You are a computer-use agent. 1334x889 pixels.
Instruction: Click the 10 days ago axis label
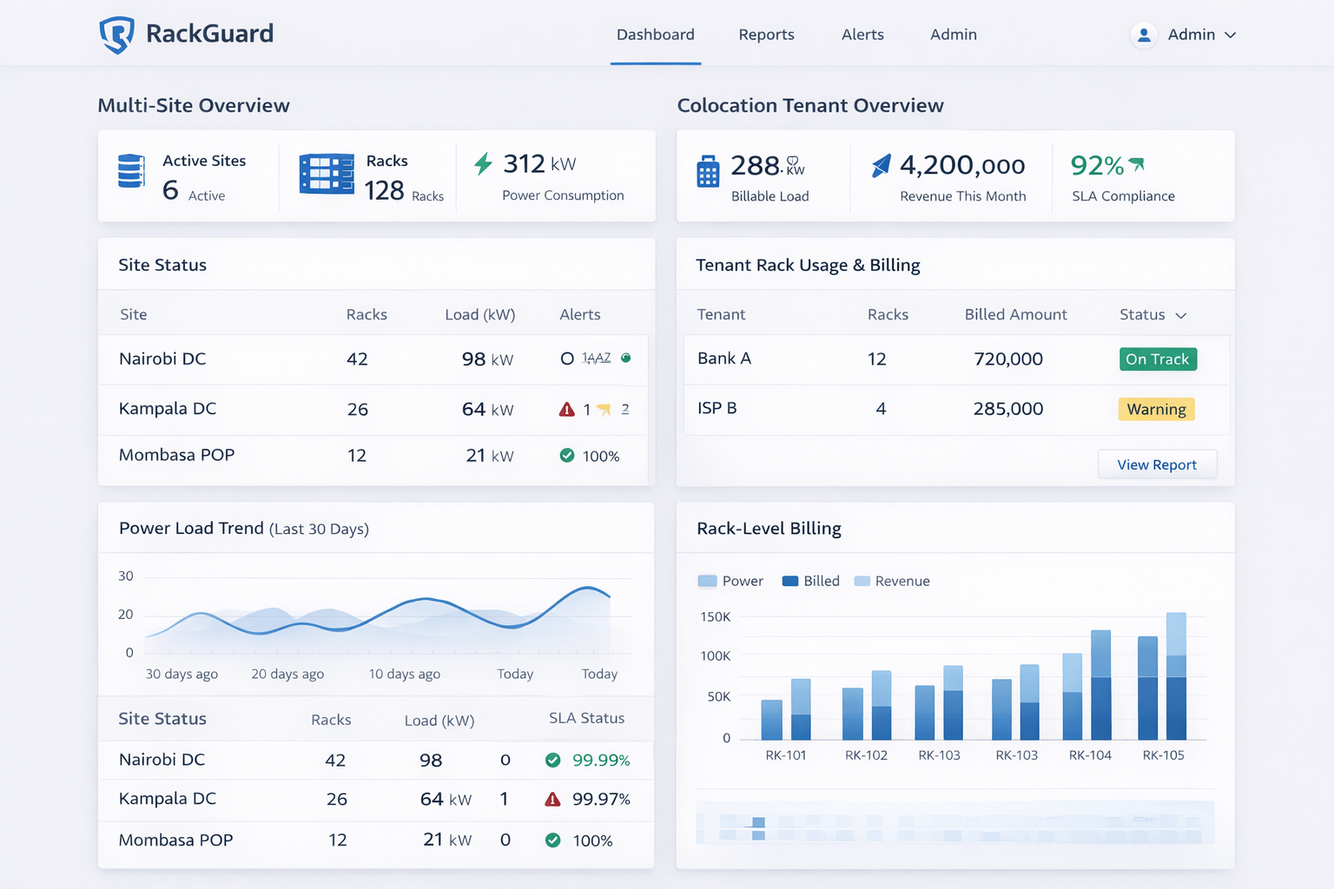404,674
